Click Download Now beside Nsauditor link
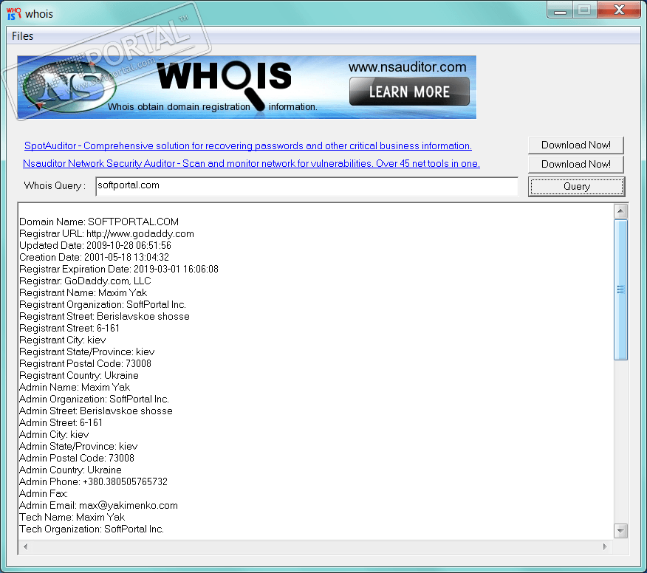Viewport: 647px width, 573px height. coord(575,164)
